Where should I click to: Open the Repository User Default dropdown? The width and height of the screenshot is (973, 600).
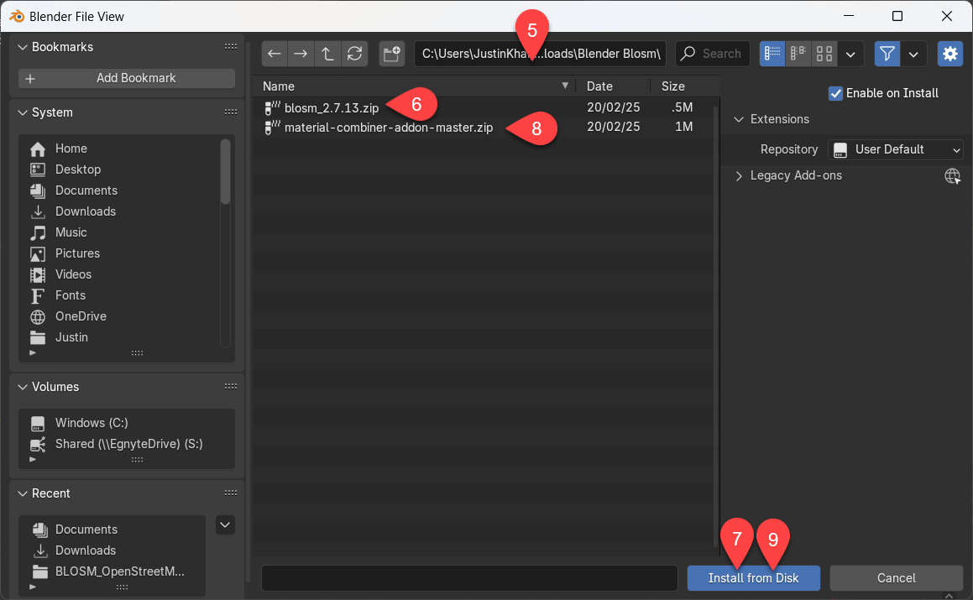[896, 149]
